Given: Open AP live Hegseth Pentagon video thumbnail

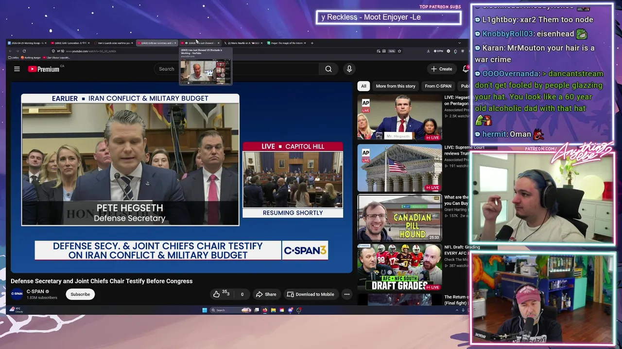Looking at the screenshot, I should coord(399,117).
